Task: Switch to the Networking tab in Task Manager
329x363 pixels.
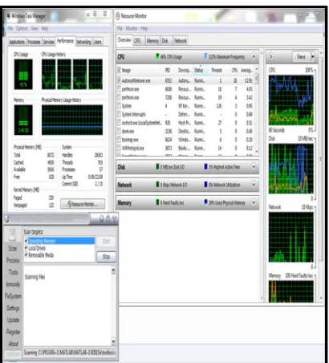Action: coord(83,42)
